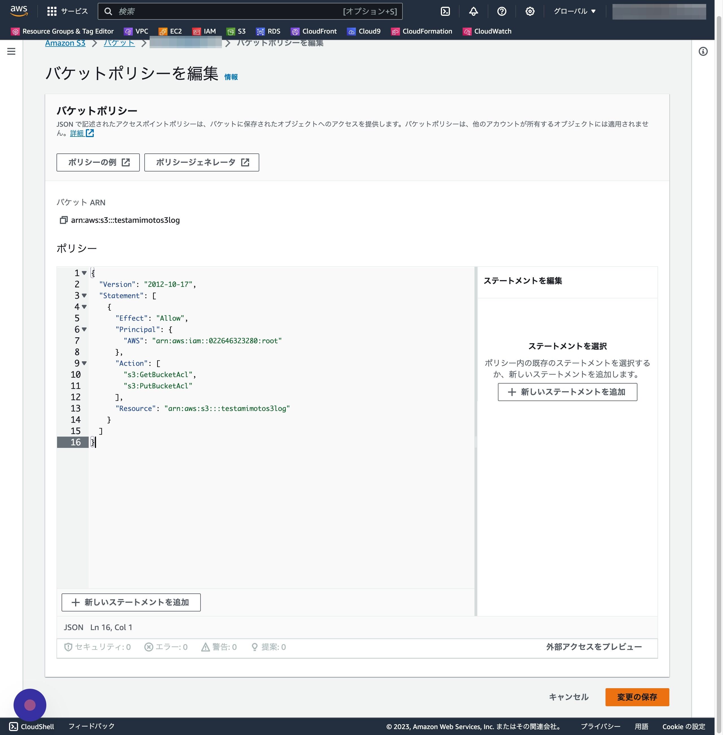Open CloudShell icon in top bar
Screen dimensions: 723x735
point(445,11)
